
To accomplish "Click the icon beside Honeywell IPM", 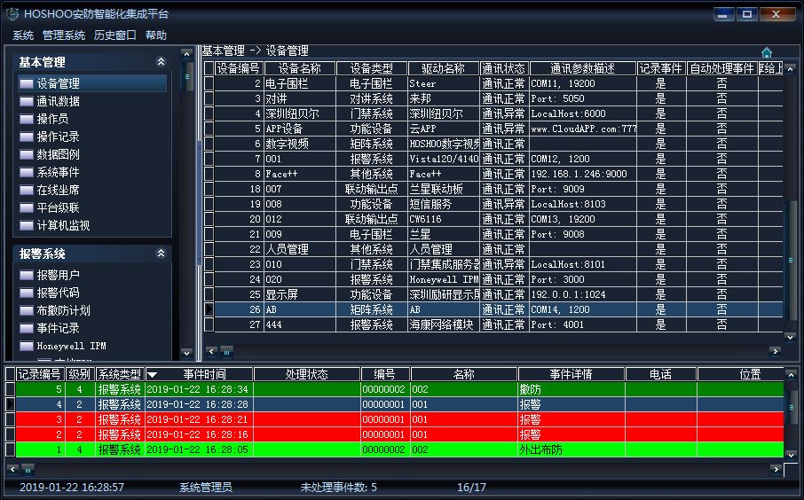I will click(x=27, y=346).
